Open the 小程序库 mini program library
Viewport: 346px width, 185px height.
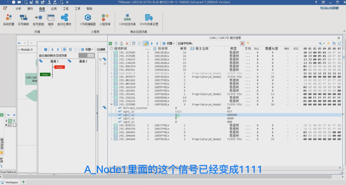[x=105, y=20]
